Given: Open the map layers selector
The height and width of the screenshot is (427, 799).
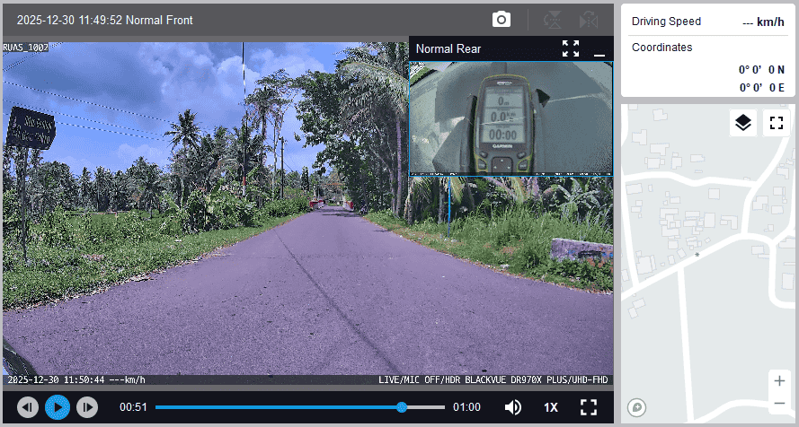Looking at the screenshot, I should click(x=742, y=123).
